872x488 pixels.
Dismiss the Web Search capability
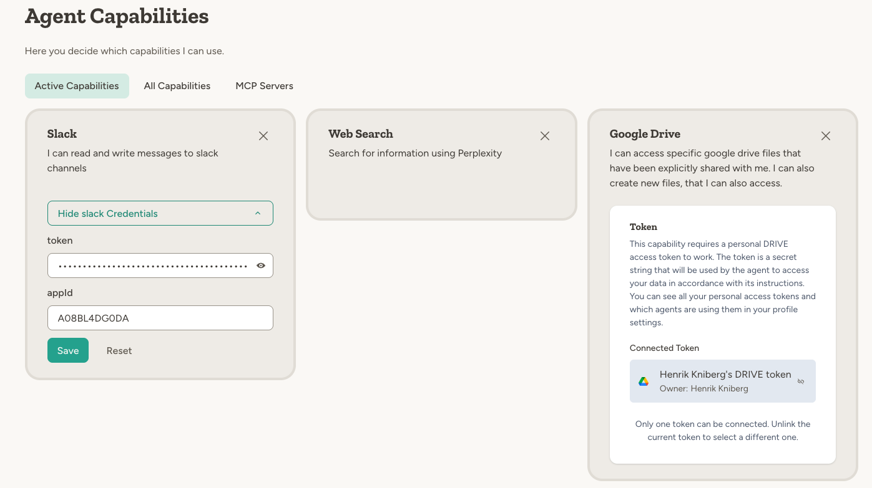pos(544,135)
